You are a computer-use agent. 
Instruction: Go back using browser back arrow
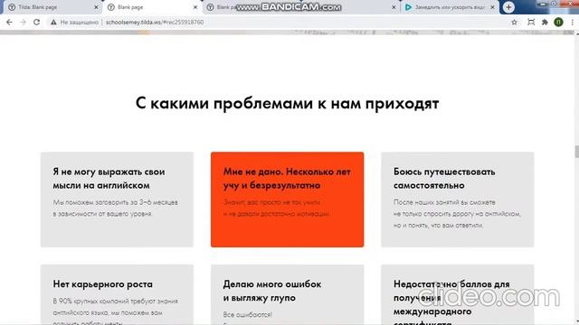[x=9, y=22]
